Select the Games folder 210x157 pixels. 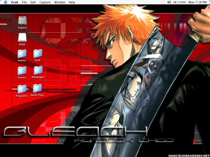pos(22,70)
